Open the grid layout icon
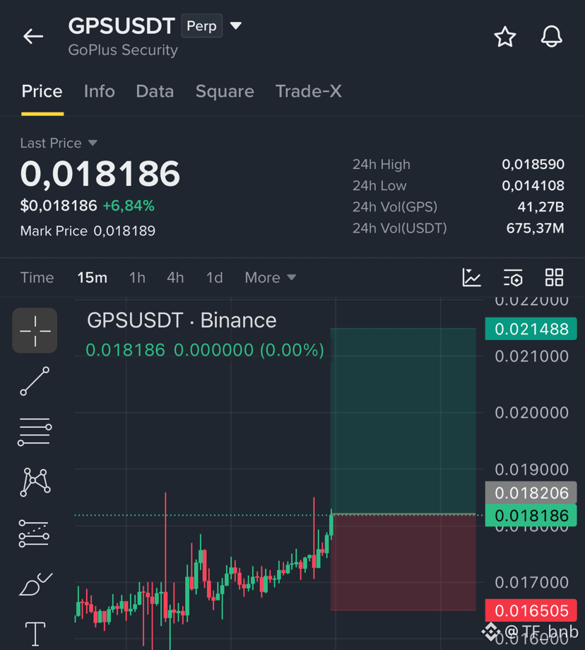Image resolution: width=585 pixels, height=650 pixels. point(554,277)
